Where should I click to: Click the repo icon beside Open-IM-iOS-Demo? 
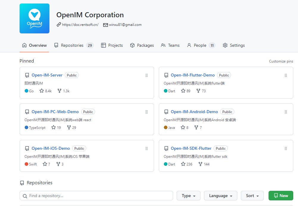(27, 149)
